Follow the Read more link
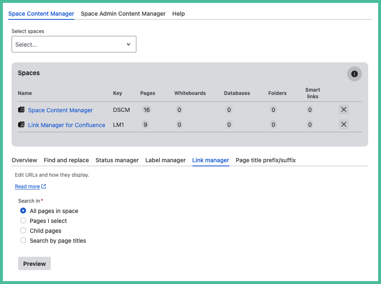The height and width of the screenshot is (284, 381). point(27,187)
